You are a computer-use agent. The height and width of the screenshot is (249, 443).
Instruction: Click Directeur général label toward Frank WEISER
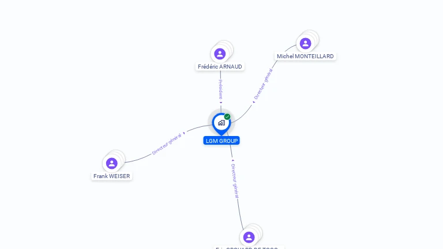click(x=167, y=144)
